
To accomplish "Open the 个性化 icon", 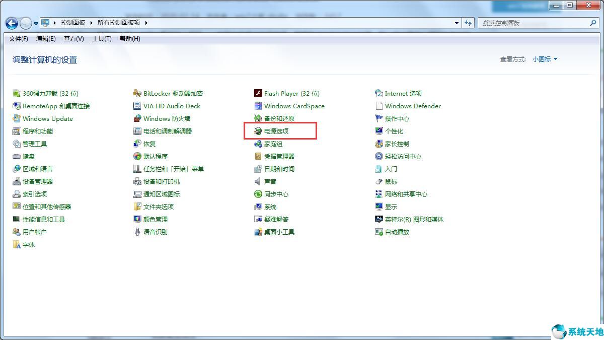I will click(x=379, y=131).
